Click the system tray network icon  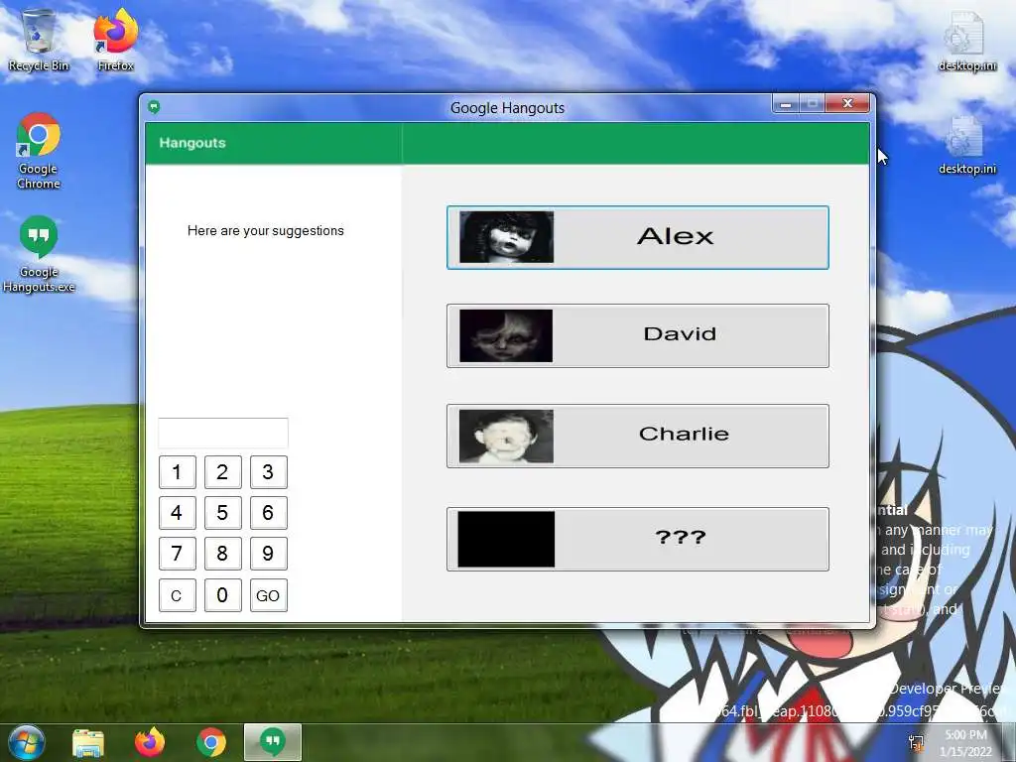point(916,742)
